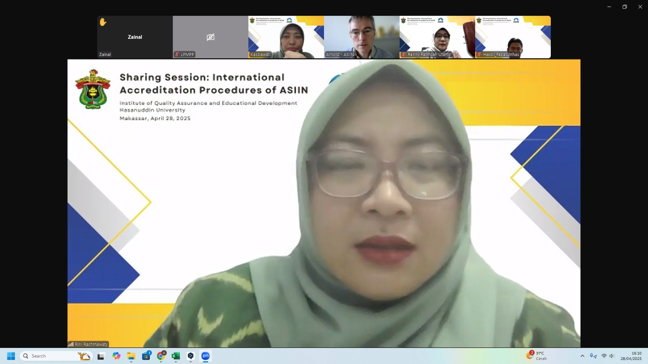The image size is (648, 364).
Task: Click the camera-off icon on LPMPP tile
Action: 210,37
